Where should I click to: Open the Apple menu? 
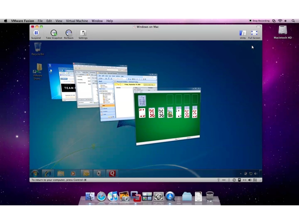point(6,21)
